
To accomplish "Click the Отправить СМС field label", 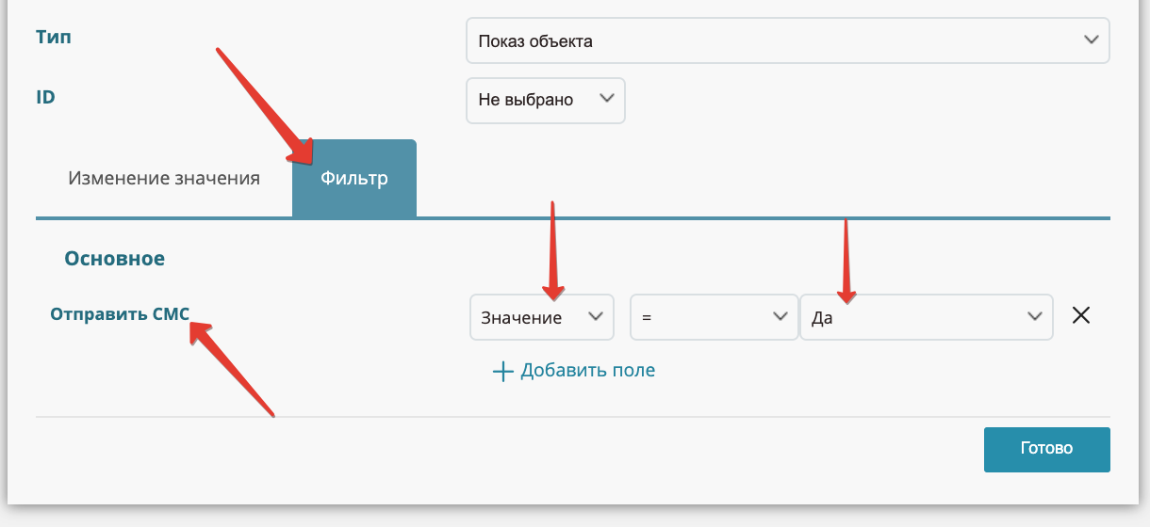I will click(x=120, y=314).
